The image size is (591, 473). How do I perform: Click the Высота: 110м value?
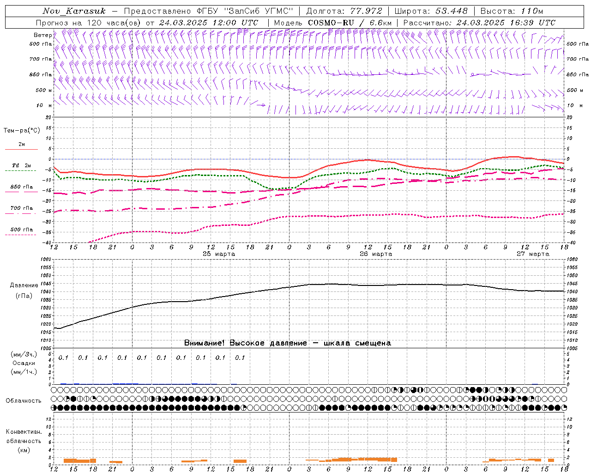pos(512,11)
